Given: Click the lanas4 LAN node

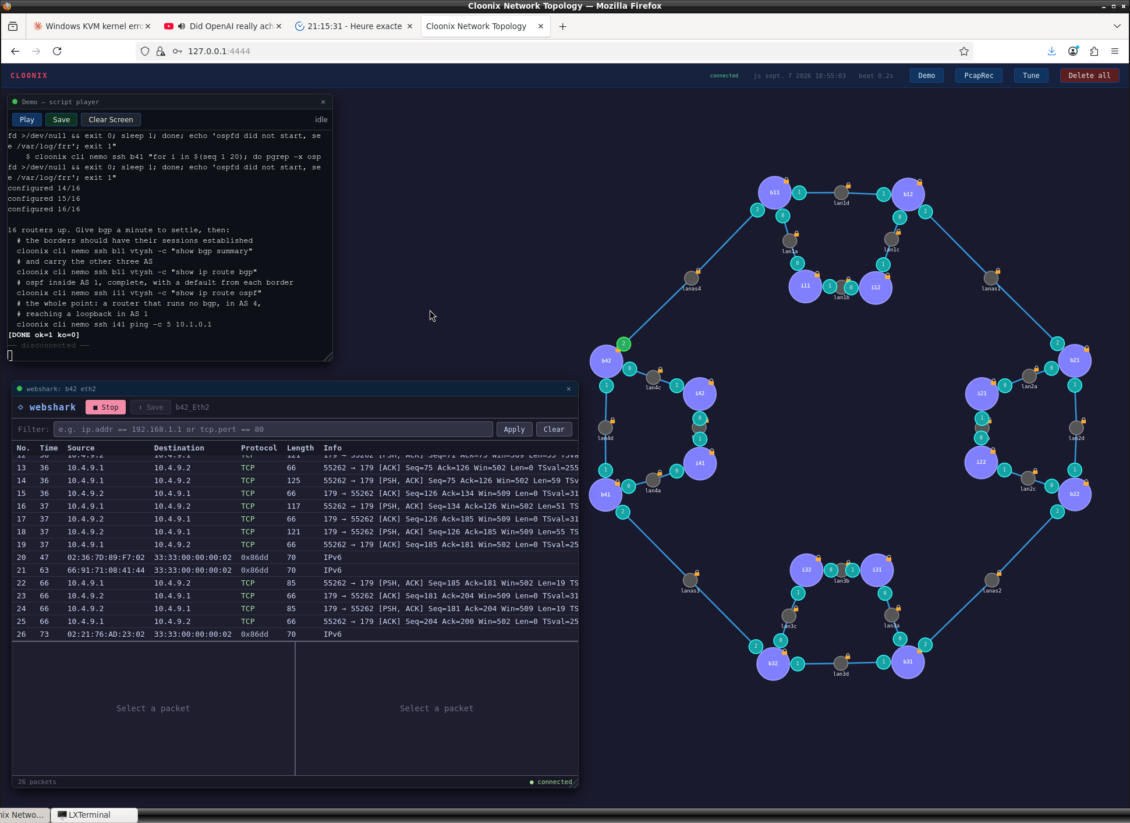Looking at the screenshot, I should pos(691,278).
